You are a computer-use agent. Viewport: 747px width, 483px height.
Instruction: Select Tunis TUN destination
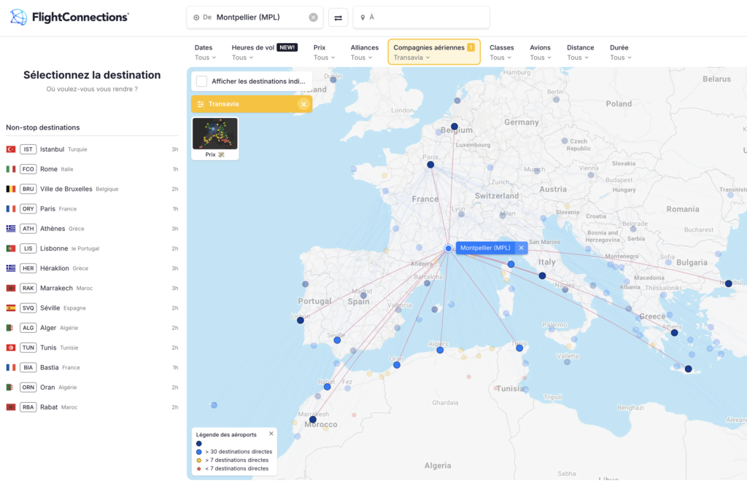click(92, 347)
